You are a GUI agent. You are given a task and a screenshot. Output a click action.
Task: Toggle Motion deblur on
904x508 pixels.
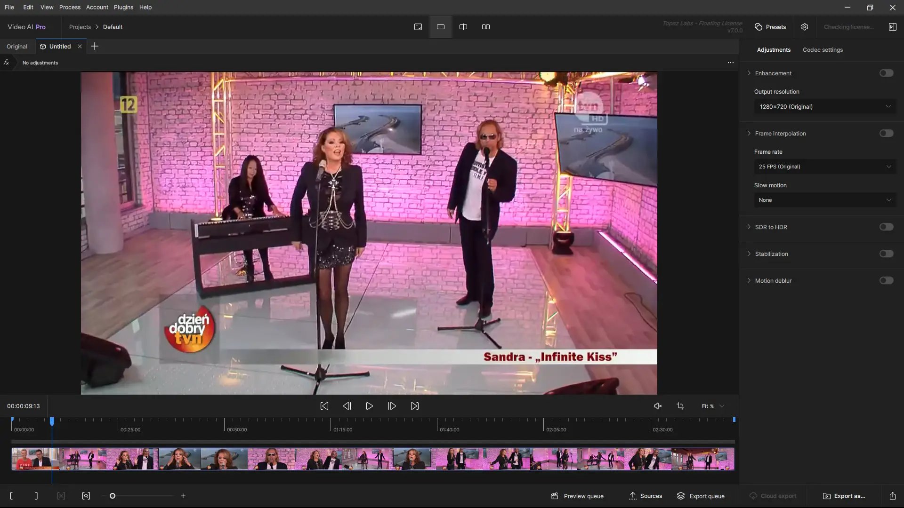pos(886,280)
